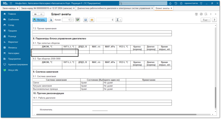This screenshot has height=119, width=221.
Task: Click the search field in title bar
Action: tap(143, 3)
